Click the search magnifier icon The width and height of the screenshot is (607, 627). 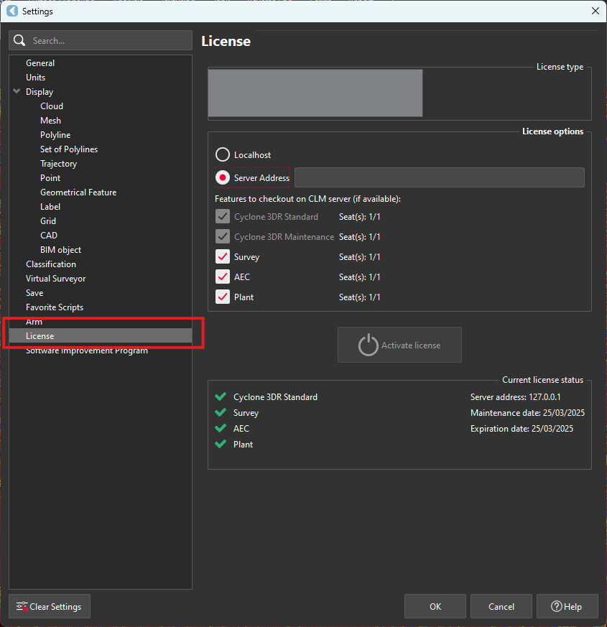(19, 41)
